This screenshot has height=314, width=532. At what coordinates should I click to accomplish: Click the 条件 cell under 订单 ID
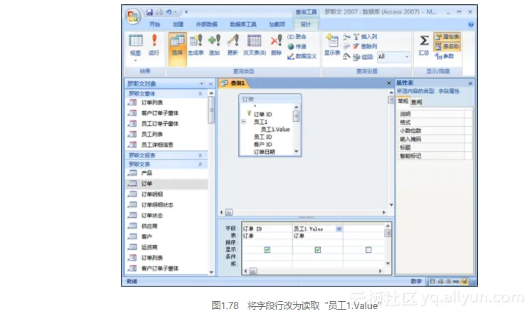click(267, 256)
